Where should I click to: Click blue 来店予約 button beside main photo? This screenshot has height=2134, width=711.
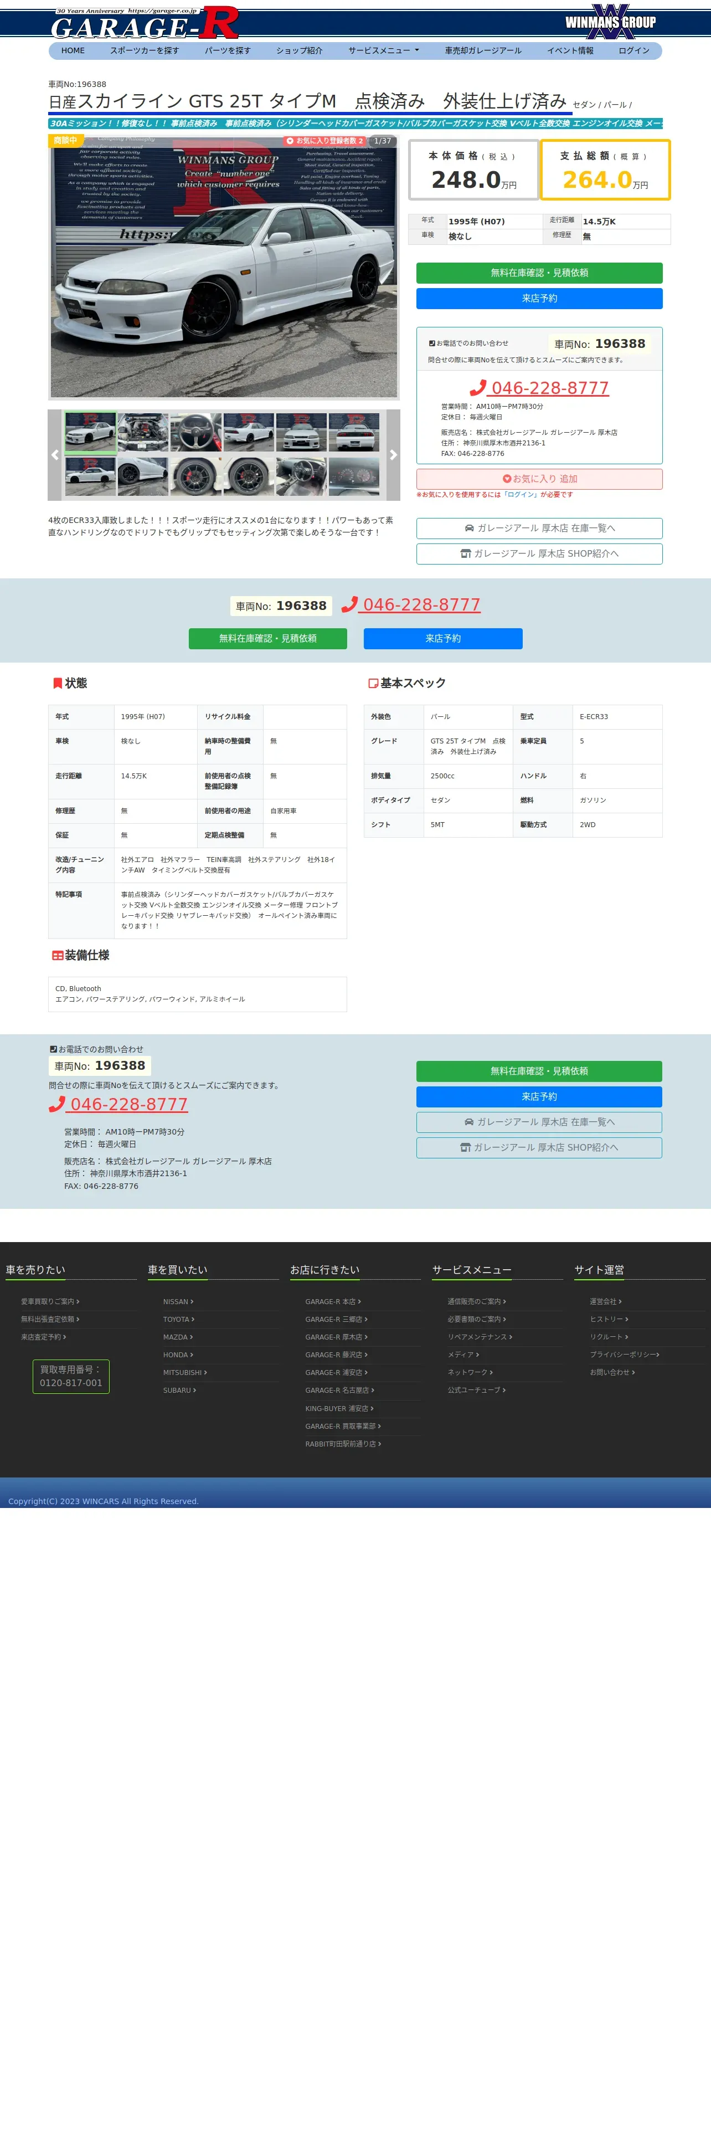(x=539, y=298)
